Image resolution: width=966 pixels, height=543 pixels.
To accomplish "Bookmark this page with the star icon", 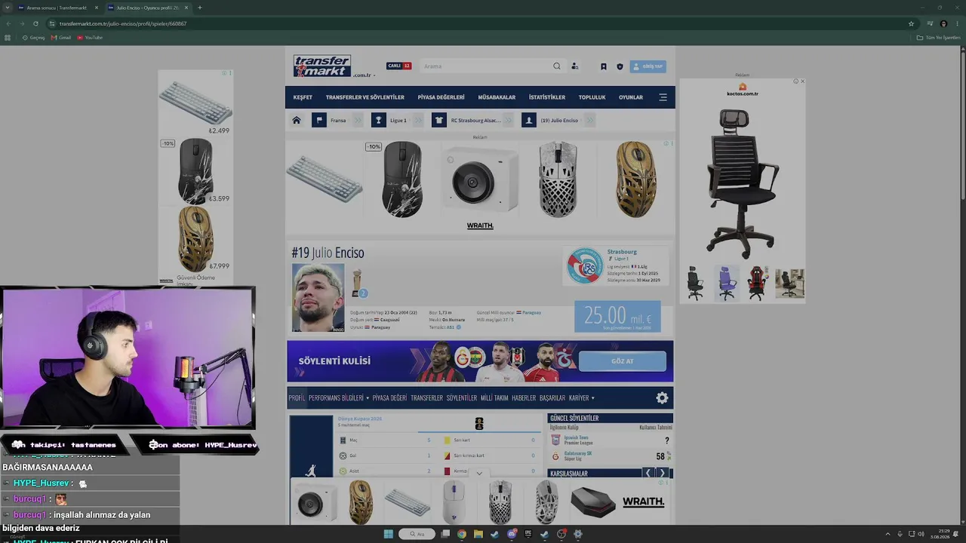I will pyautogui.click(x=912, y=23).
